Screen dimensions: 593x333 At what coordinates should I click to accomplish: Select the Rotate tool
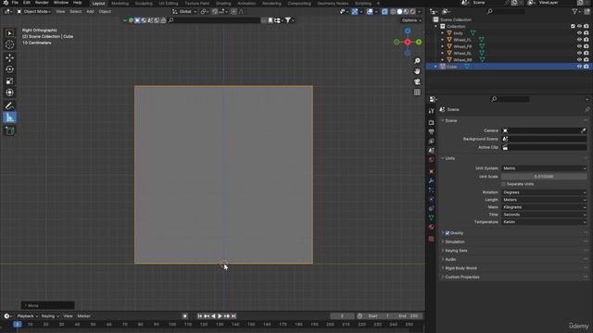click(x=10, y=69)
